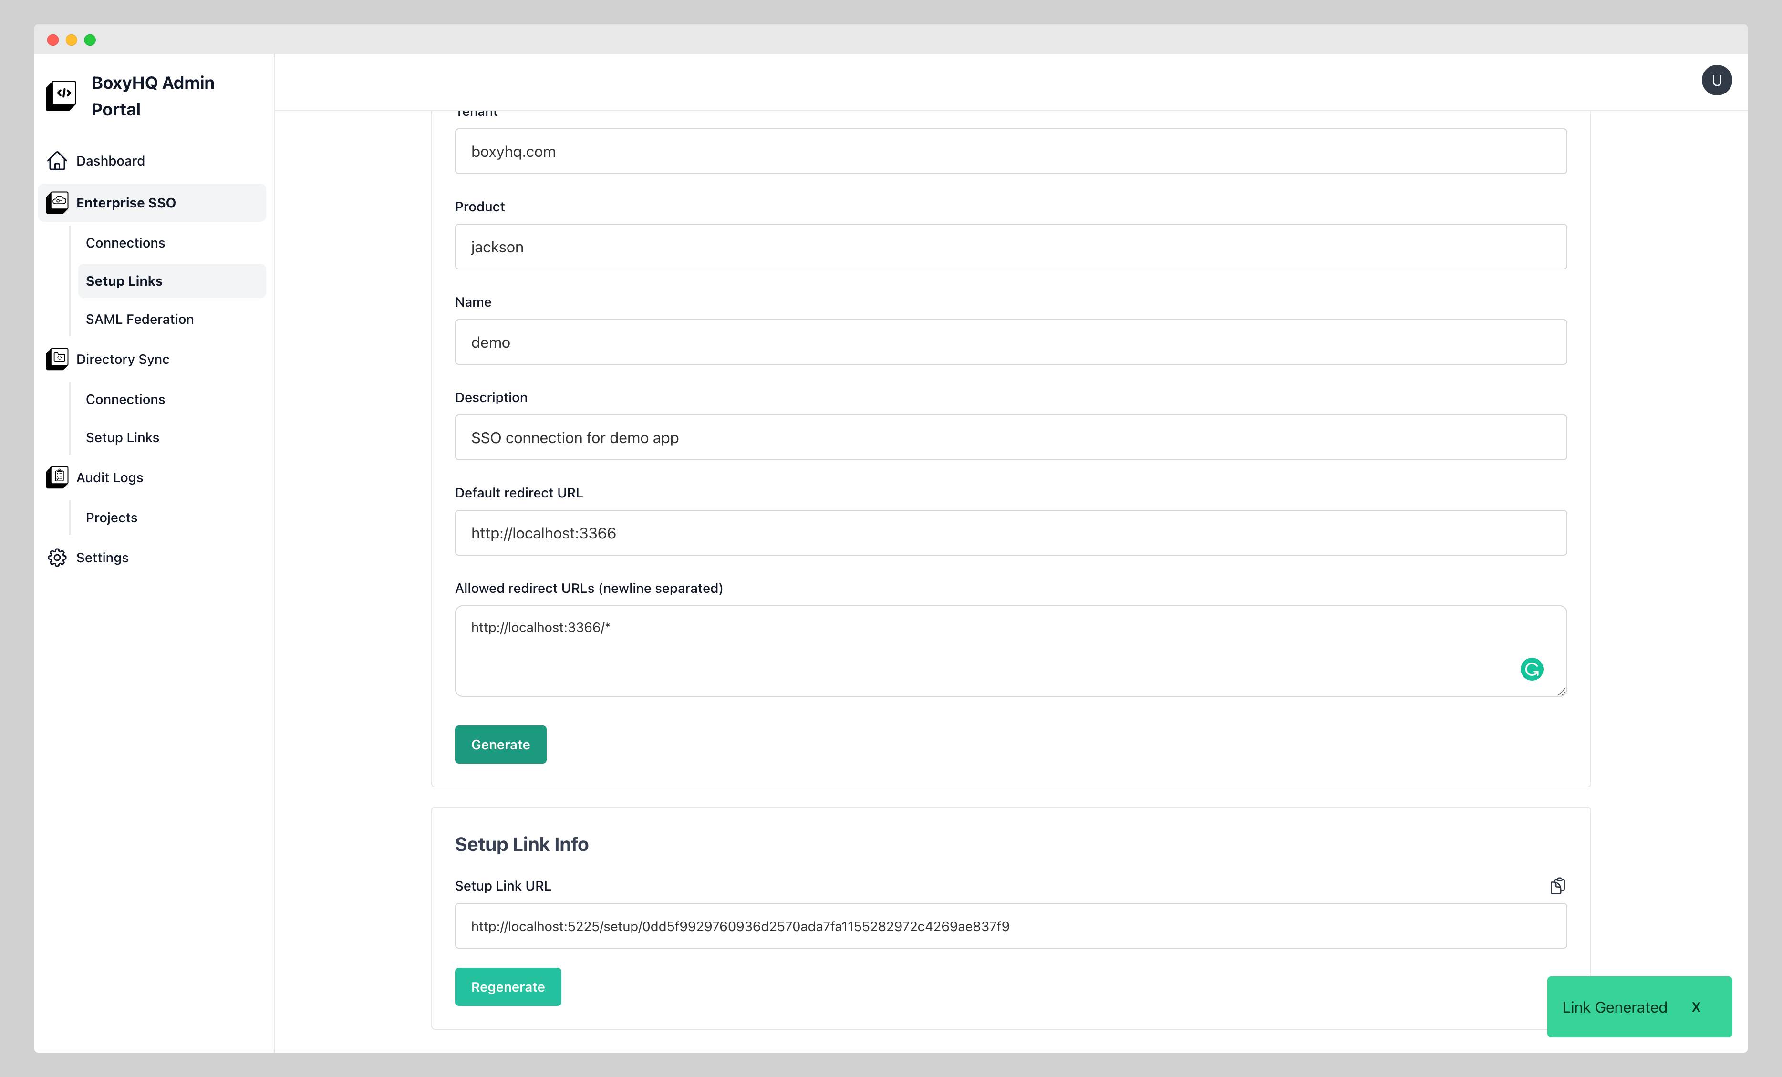Open the Projects section

[x=112, y=517]
